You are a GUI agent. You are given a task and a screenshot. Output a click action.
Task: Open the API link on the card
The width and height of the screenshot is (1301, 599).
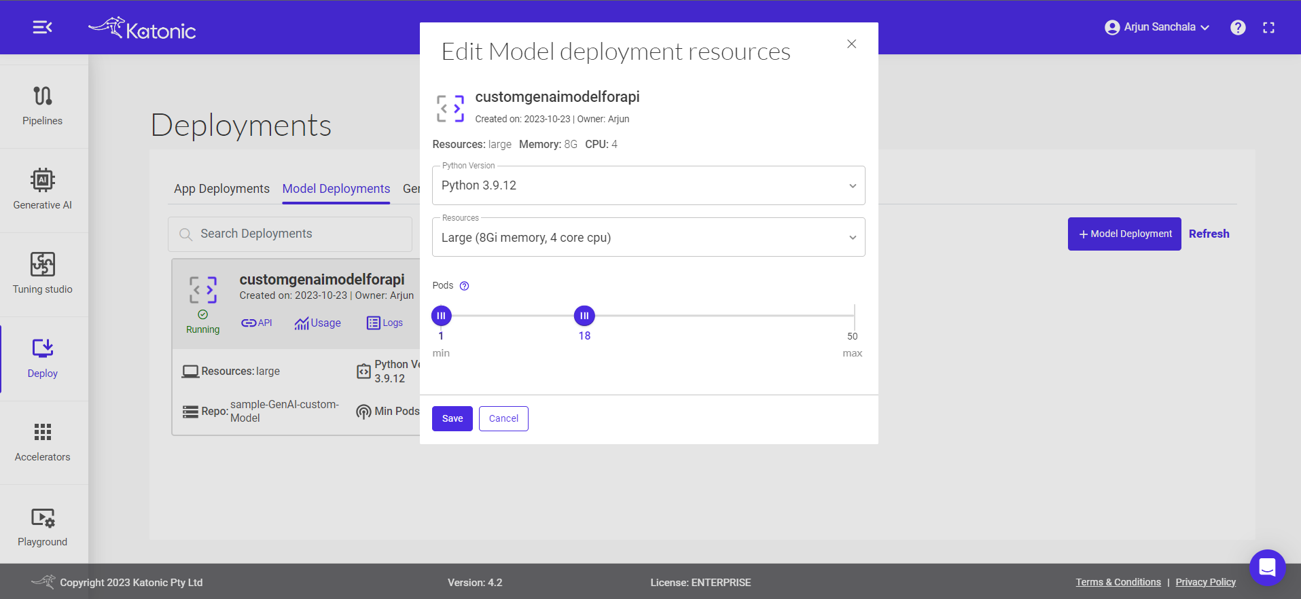(257, 323)
